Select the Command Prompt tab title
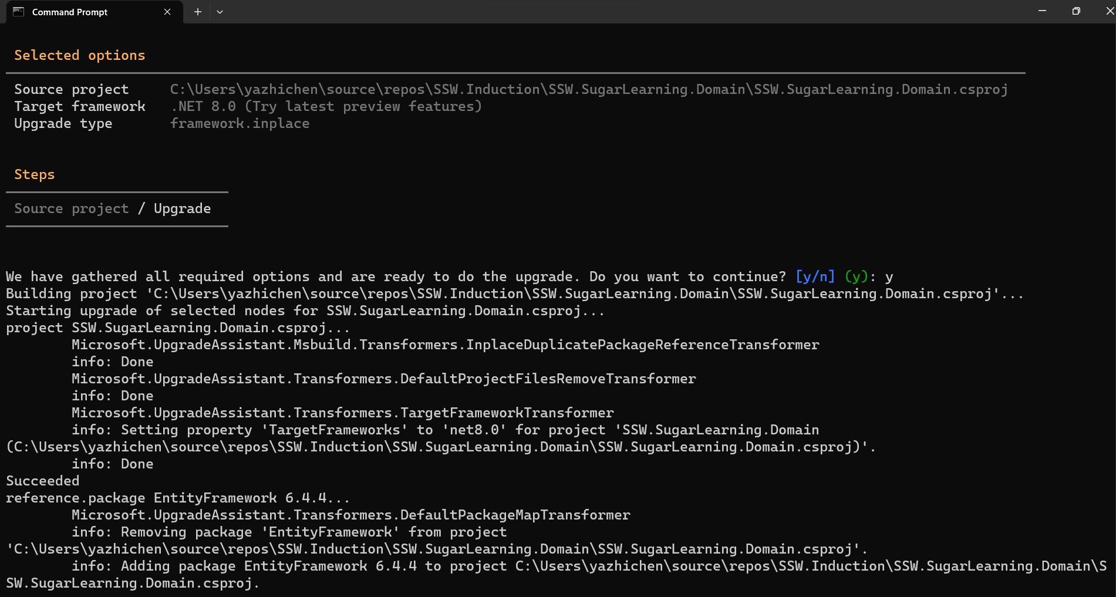The width and height of the screenshot is (1116, 597). (x=70, y=12)
